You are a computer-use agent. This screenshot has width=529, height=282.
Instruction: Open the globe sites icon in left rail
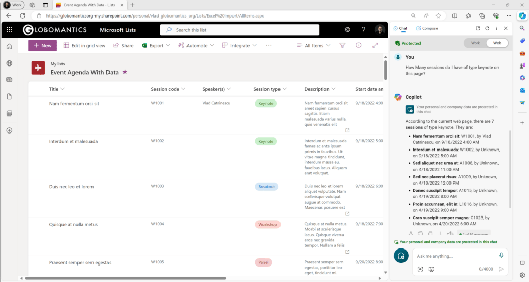(9, 63)
